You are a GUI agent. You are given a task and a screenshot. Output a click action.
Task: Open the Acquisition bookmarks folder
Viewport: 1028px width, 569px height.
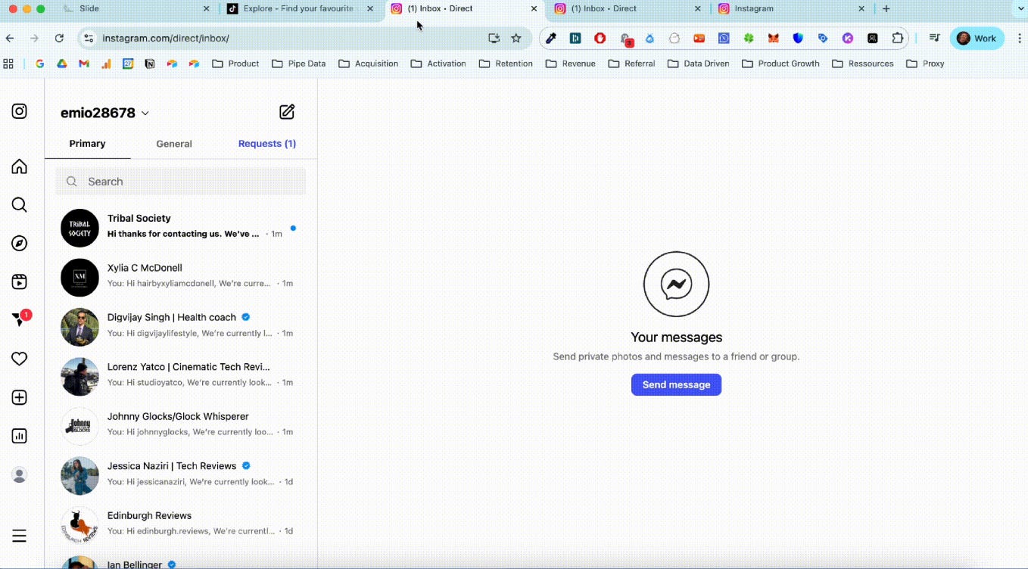368,64
